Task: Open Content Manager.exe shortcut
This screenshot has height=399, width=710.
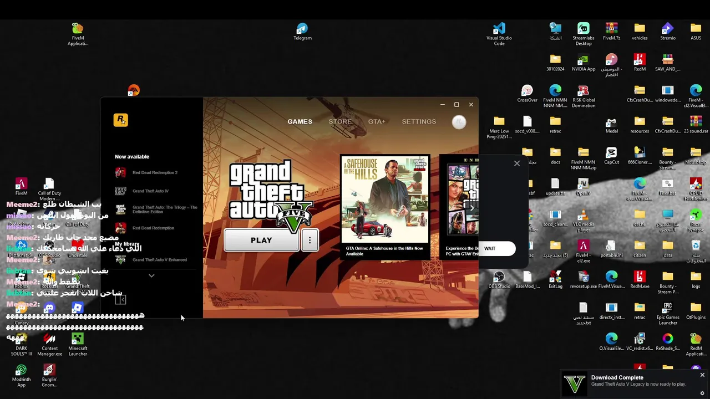Action: [x=49, y=344]
